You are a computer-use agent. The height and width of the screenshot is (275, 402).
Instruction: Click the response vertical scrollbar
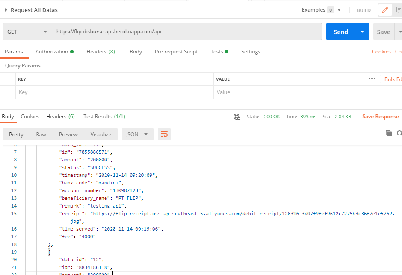(x=401, y=167)
